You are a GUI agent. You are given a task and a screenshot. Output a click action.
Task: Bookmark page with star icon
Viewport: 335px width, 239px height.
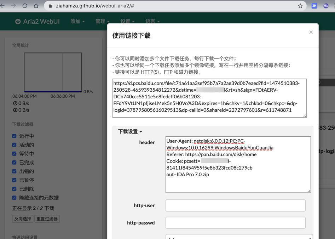point(300,6)
